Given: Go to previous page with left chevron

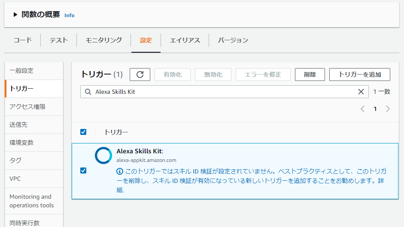Looking at the screenshot, I should 362,109.
